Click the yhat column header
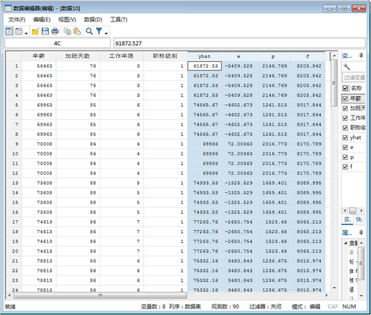Image resolution: width=371 pixels, height=315 pixels. point(204,57)
